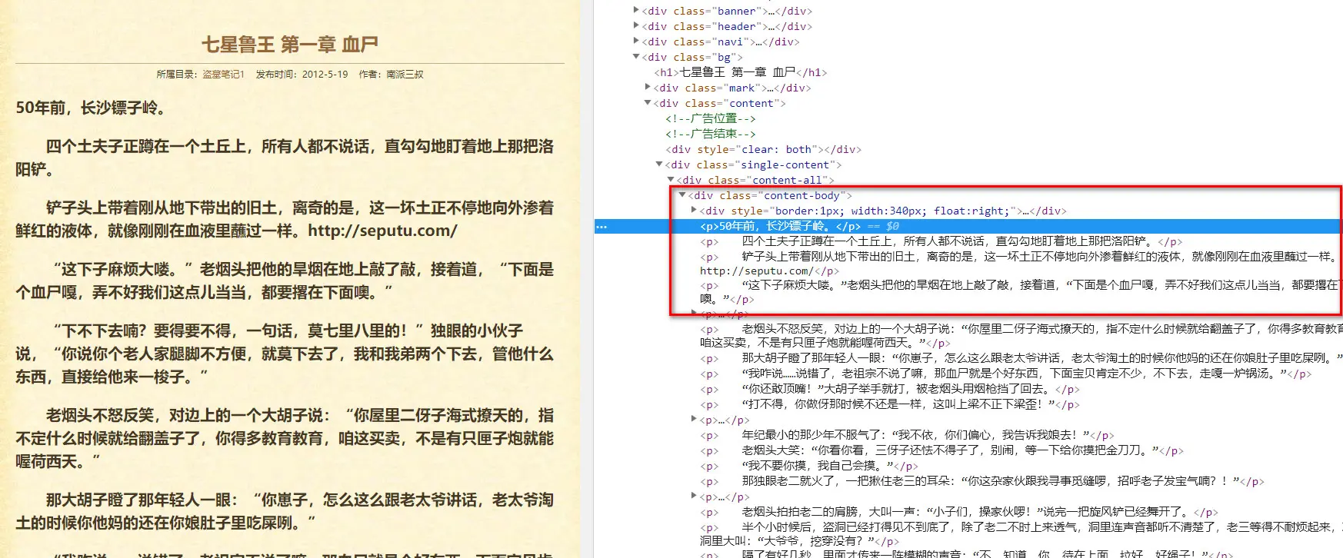Expand the div class="banner" node
The image size is (1343, 558).
pos(636,10)
